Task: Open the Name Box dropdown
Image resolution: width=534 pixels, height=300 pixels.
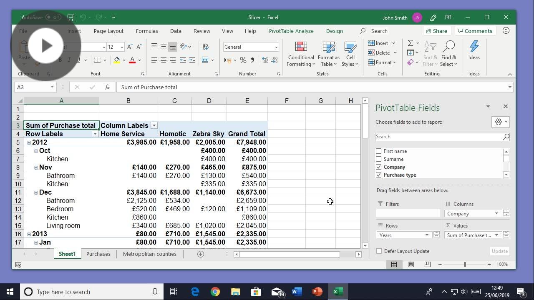Action: click(x=52, y=87)
